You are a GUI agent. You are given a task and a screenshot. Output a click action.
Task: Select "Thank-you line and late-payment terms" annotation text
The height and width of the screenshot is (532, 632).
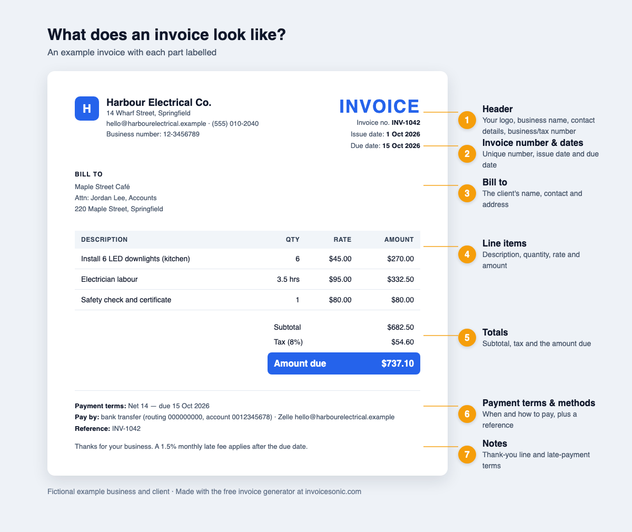tap(536, 460)
